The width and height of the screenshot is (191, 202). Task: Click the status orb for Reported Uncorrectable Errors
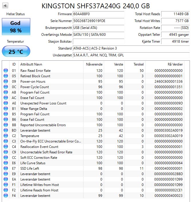tap(6, 125)
